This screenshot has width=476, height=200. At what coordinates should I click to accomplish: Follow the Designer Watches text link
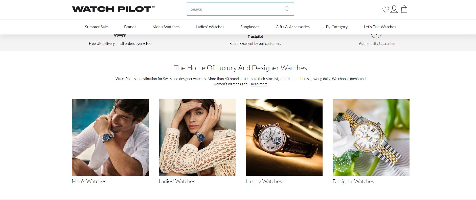point(353,181)
